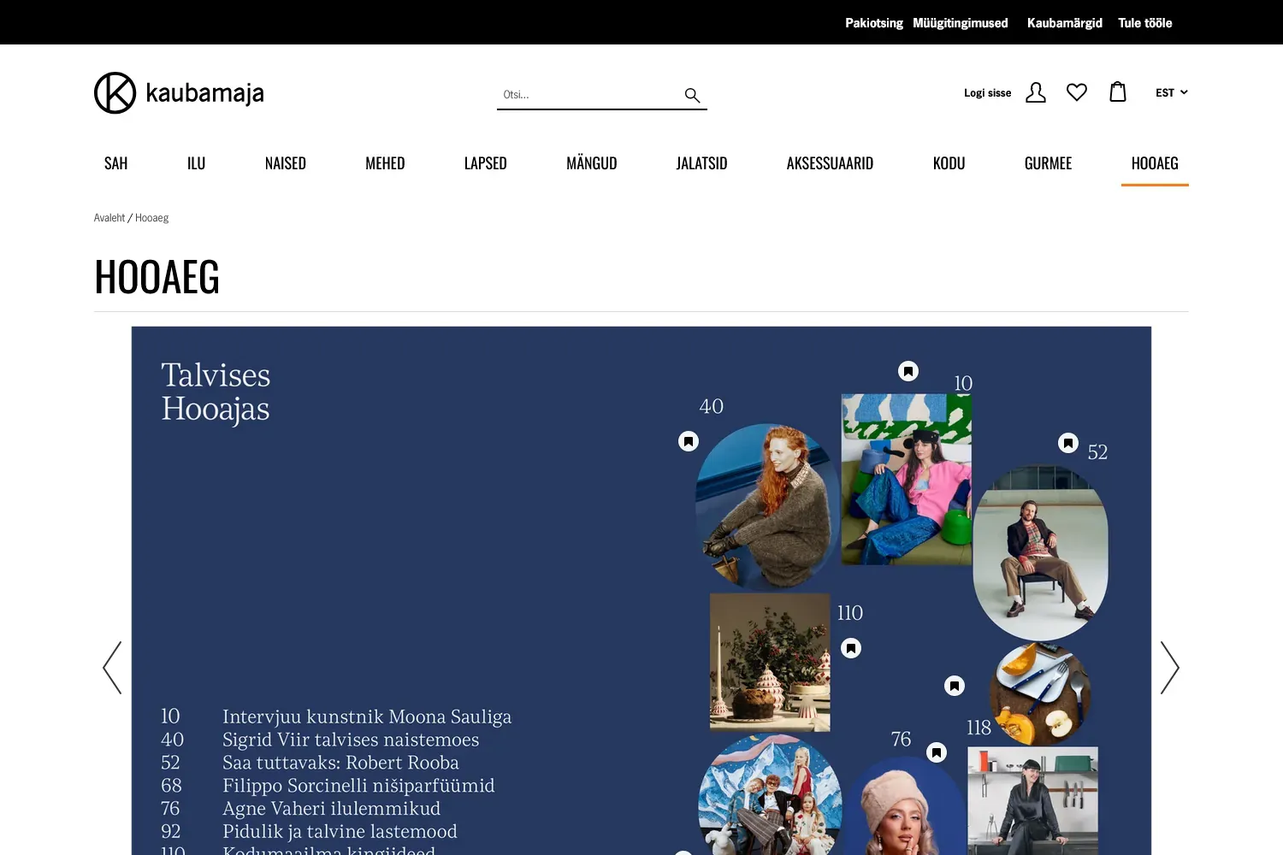This screenshot has height=855, width=1283.
Task: Click the Kaubamaja logo
Action: point(179,92)
